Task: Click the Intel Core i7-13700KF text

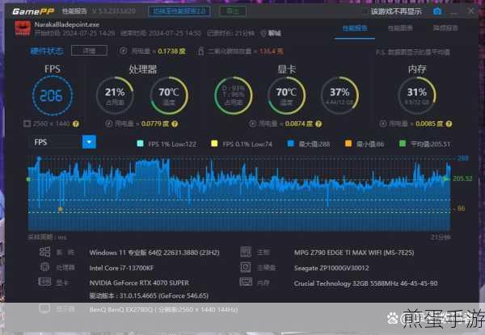Action: pos(121,268)
